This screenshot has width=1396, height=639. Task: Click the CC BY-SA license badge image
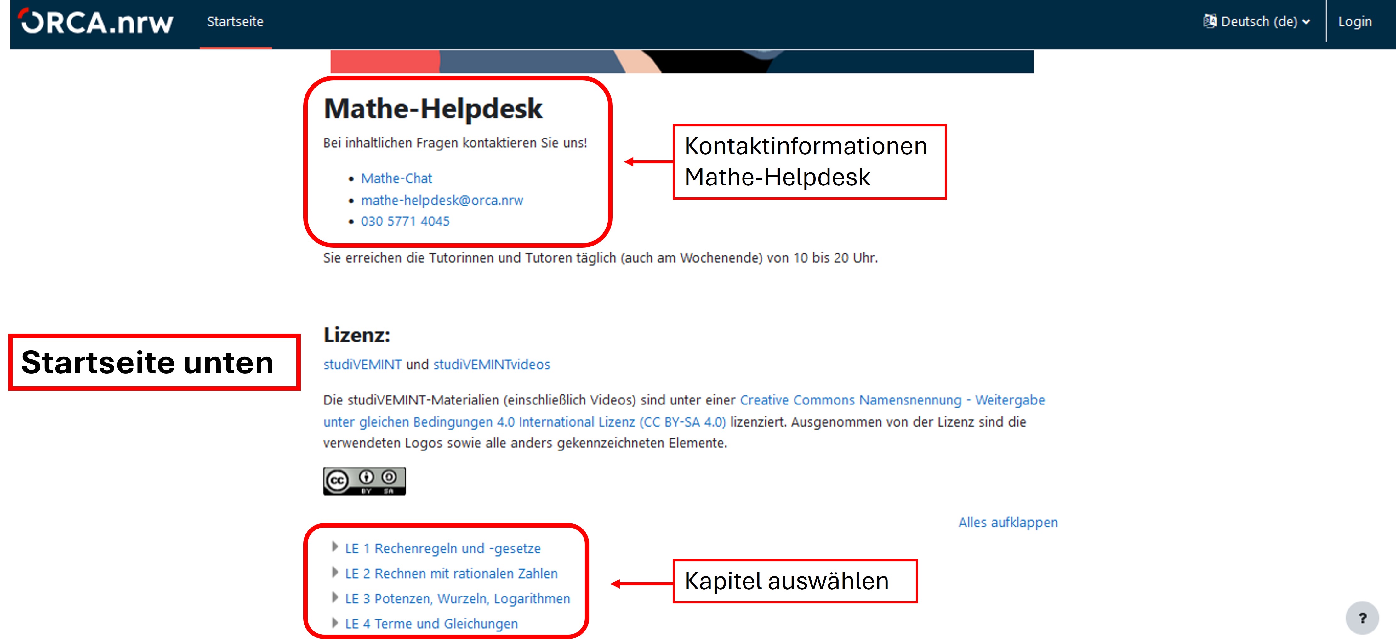pyautogui.click(x=364, y=481)
